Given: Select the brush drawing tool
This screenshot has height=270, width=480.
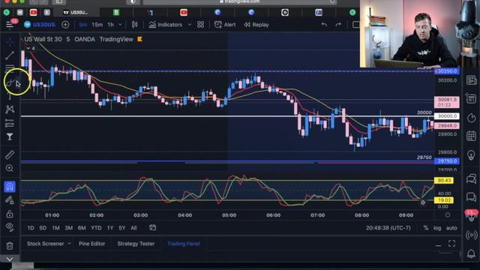Looking at the screenshot, I should point(10,82).
